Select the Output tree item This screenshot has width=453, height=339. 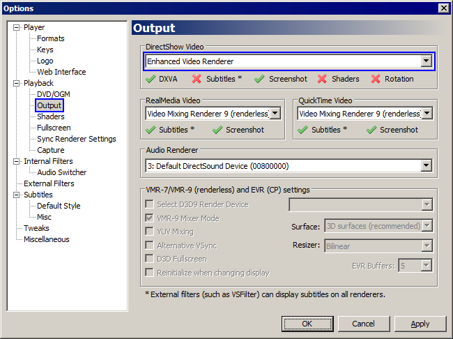49,105
